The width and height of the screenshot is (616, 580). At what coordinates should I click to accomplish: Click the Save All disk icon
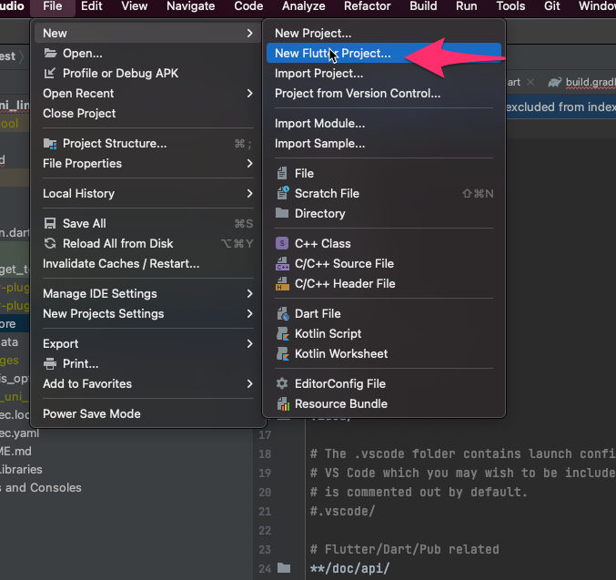pyautogui.click(x=50, y=223)
